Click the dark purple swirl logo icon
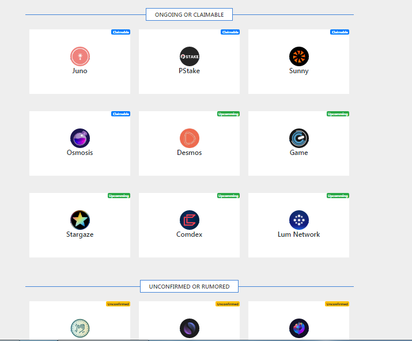This screenshot has height=341, width=412. [190, 328]
